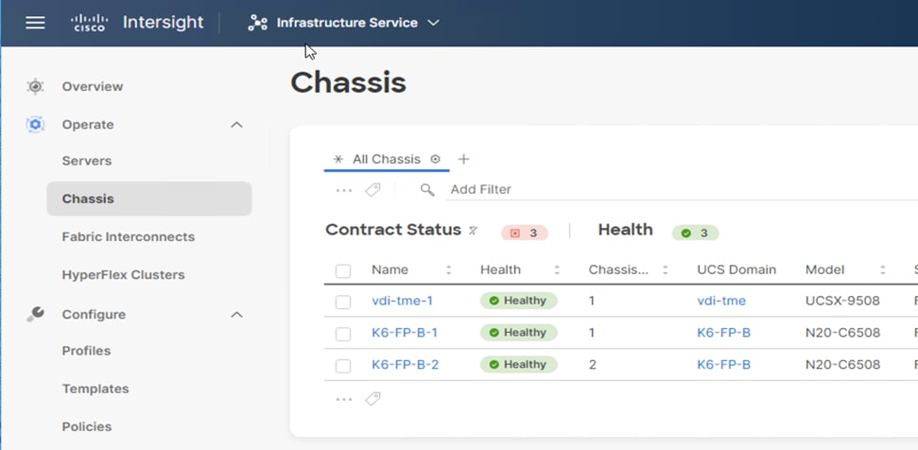Click the search magnifier icon
The height and width of the screenshot is (450, 918).
pyautogui.click(x=427, y=190)
